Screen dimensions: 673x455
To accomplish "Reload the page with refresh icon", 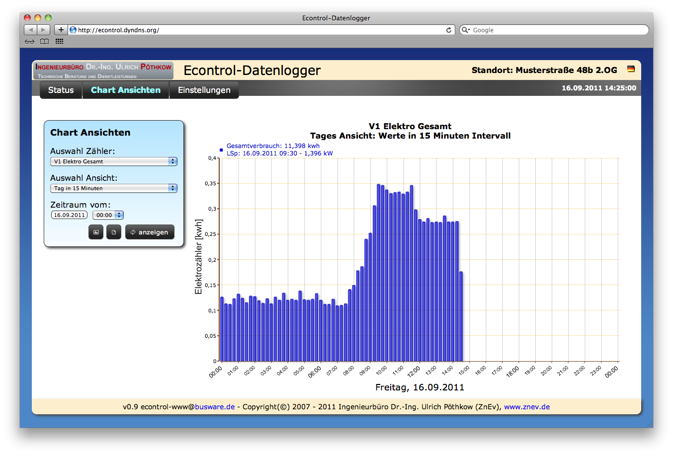I will [449, 30].
